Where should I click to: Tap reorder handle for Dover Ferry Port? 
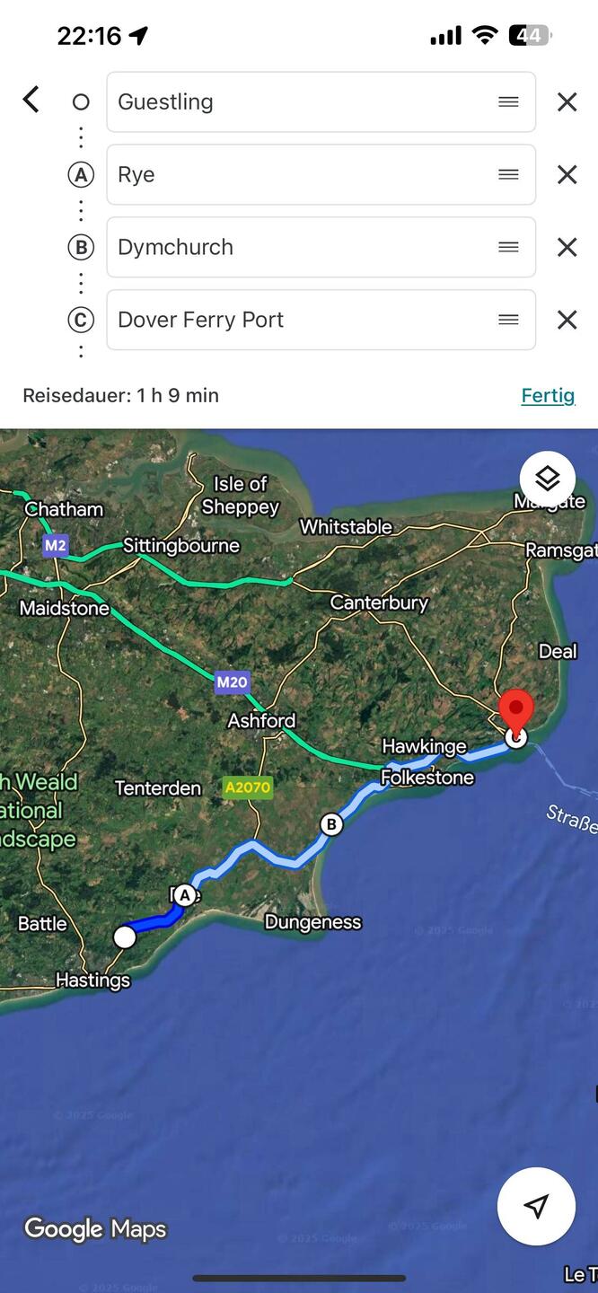[508, 320]
